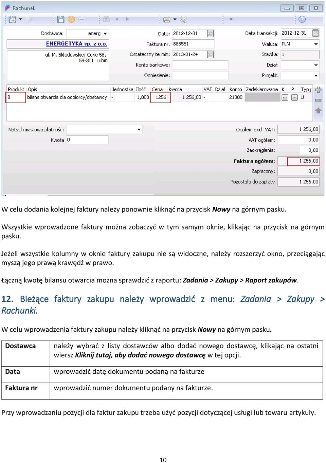The height and width of the screenshot is (463, 326).
Task: Open the Waluta PLN dropdown
Action: tap(316, 44)
